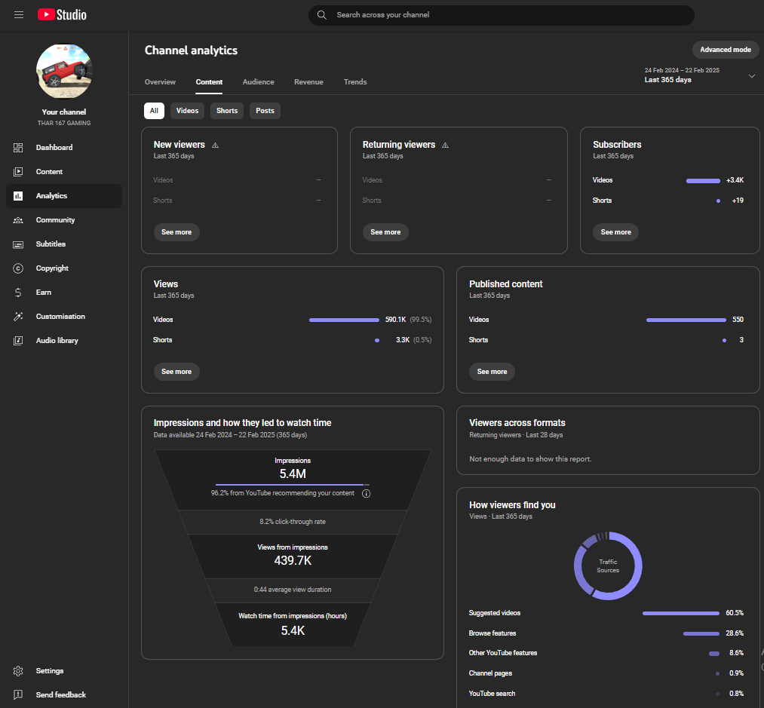The width and height of the screenshot is (764, 708).
Task: Select the Shorts filter chip
Action: click(227, 111)
